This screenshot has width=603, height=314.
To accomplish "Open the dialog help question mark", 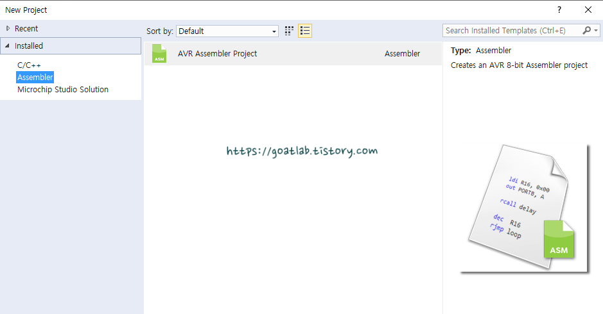I will [559, 10].
